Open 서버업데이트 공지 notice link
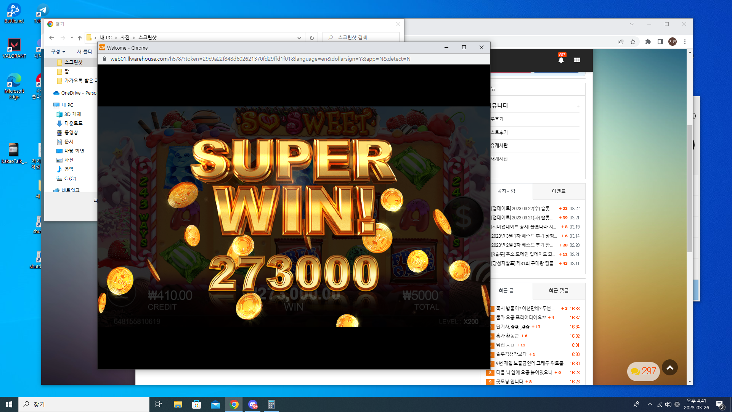This screenshot has height=412, width=732. click(523, 227)
